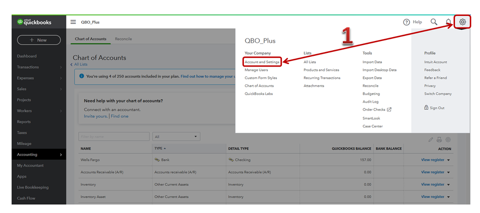Viewport: 480px width, 213px height.
Task: Select Account and Settings in the menu
Action: [x=262, y=62]
